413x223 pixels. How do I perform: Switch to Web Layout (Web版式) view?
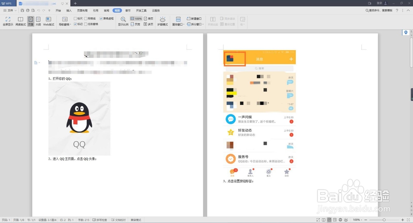[48, 21]
